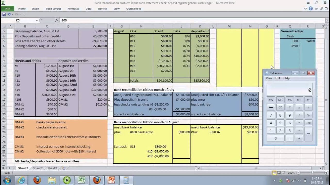Select column header D
The width and height of the screenshot is (330, 185).
68,26
